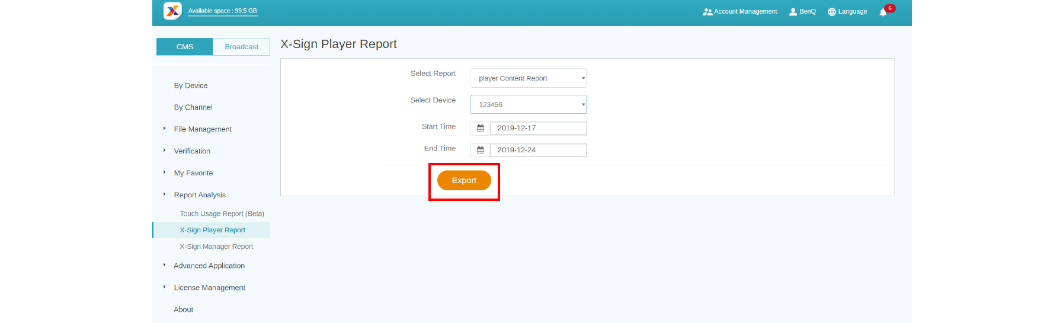The width and height of the screenshot is (1047, 323).
Task: Click the available space progress bar
Action: click(x=223, y=16)
